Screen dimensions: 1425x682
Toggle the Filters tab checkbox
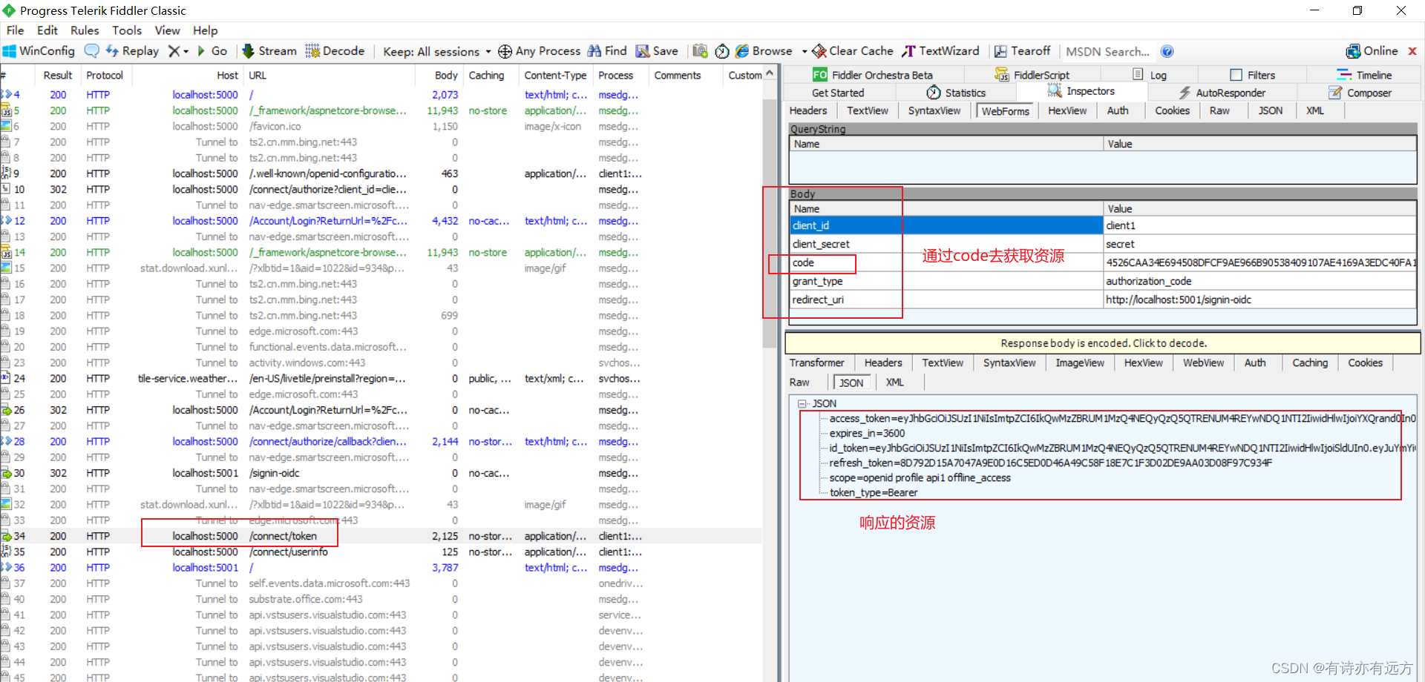[1236, 75]
